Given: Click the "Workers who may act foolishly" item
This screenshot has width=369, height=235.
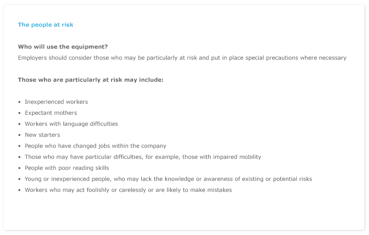Looking at the screenshot, I should (x=128, y=190).
